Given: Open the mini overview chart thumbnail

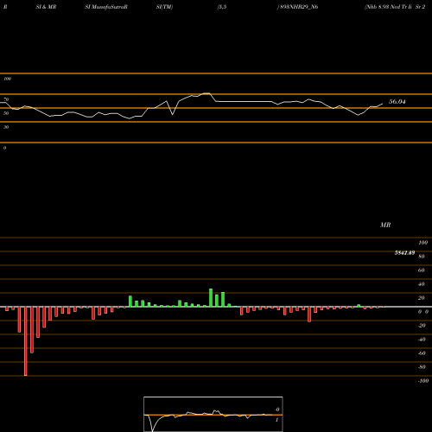Looking at the screenshot, I should [213, 414].
